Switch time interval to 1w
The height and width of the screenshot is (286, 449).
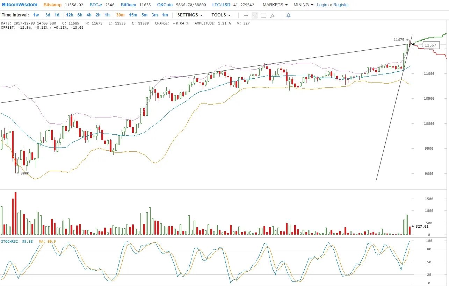36,15
